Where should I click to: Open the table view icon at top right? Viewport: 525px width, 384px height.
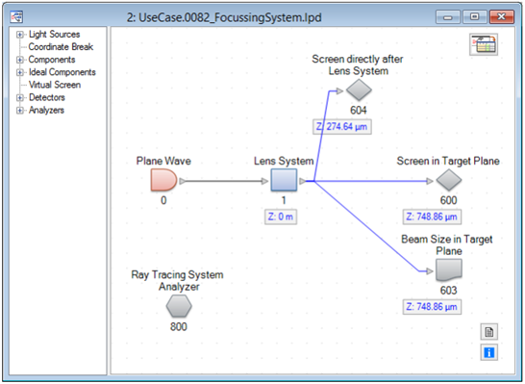click(484, 44)
